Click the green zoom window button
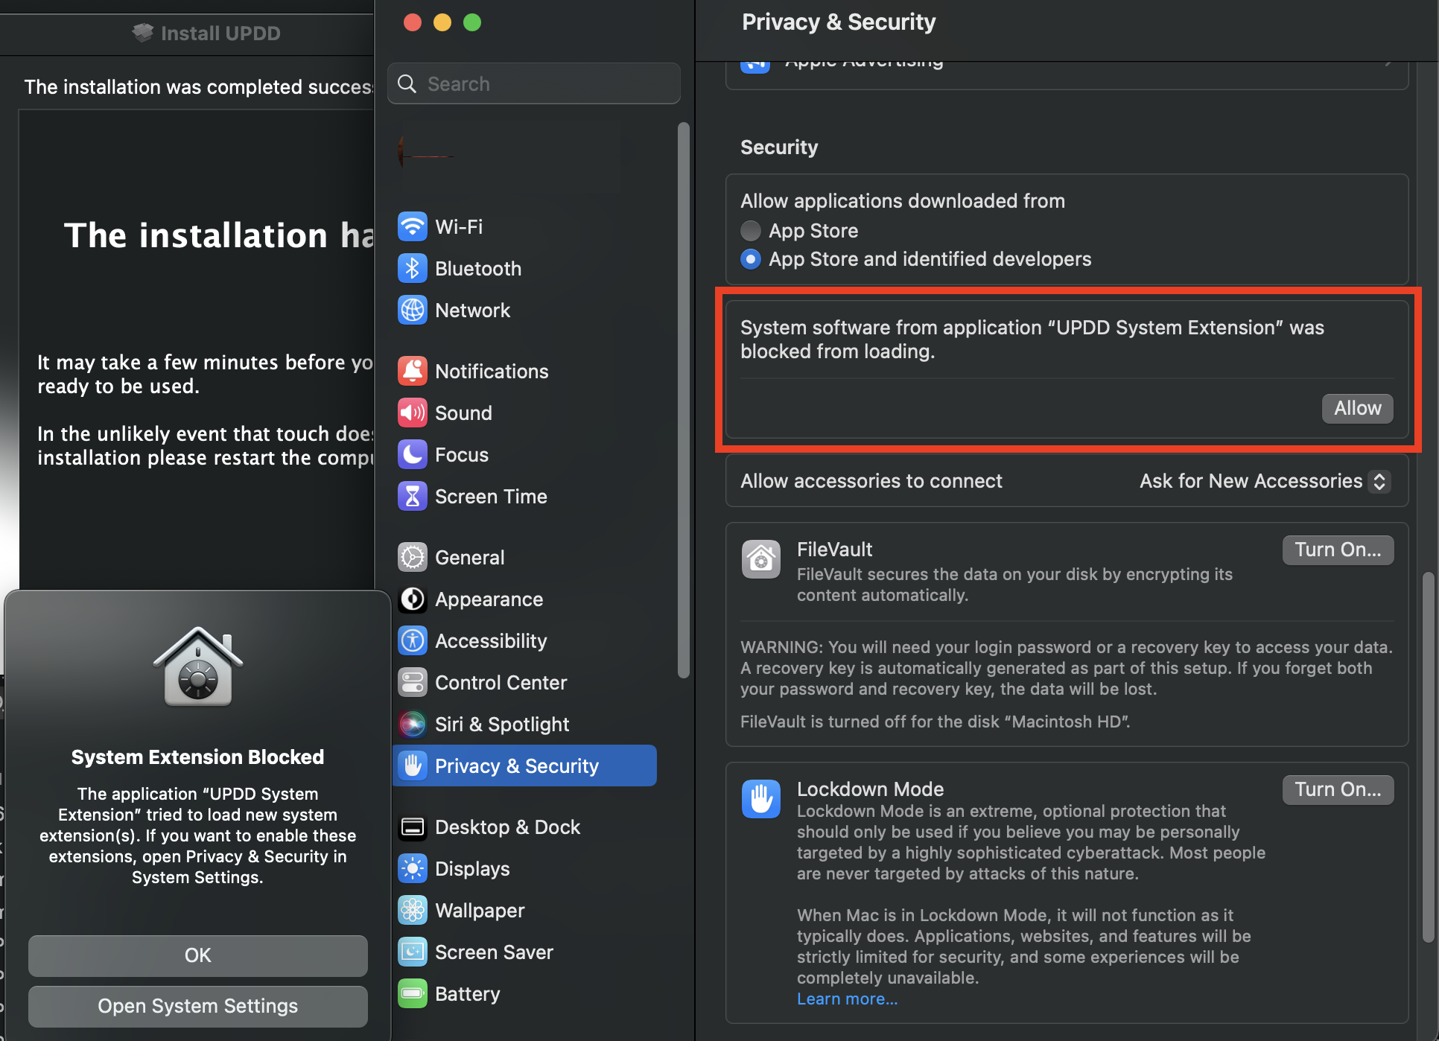Screen dimensions: 1439x1041 [x=471, y=22]
